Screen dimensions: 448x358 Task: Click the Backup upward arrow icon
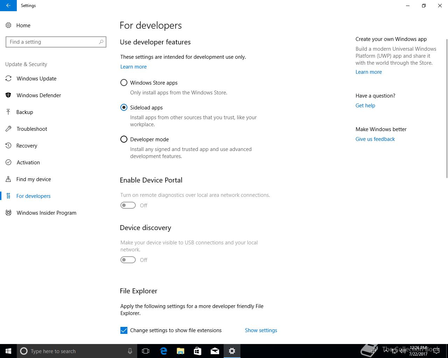click(x=8, y=112)
